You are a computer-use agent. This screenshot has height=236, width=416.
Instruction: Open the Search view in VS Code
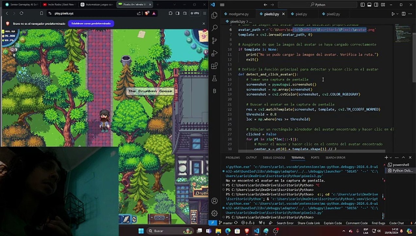(215, 28)
